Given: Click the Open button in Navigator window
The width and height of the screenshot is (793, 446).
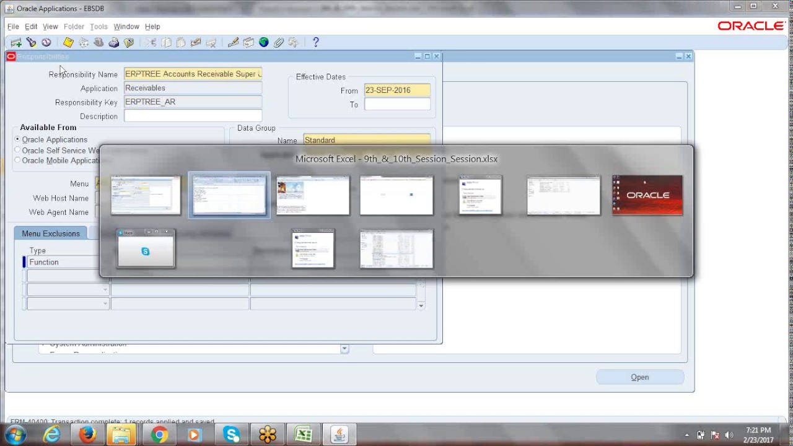Looking at the screenshot, I should point(640,377).
